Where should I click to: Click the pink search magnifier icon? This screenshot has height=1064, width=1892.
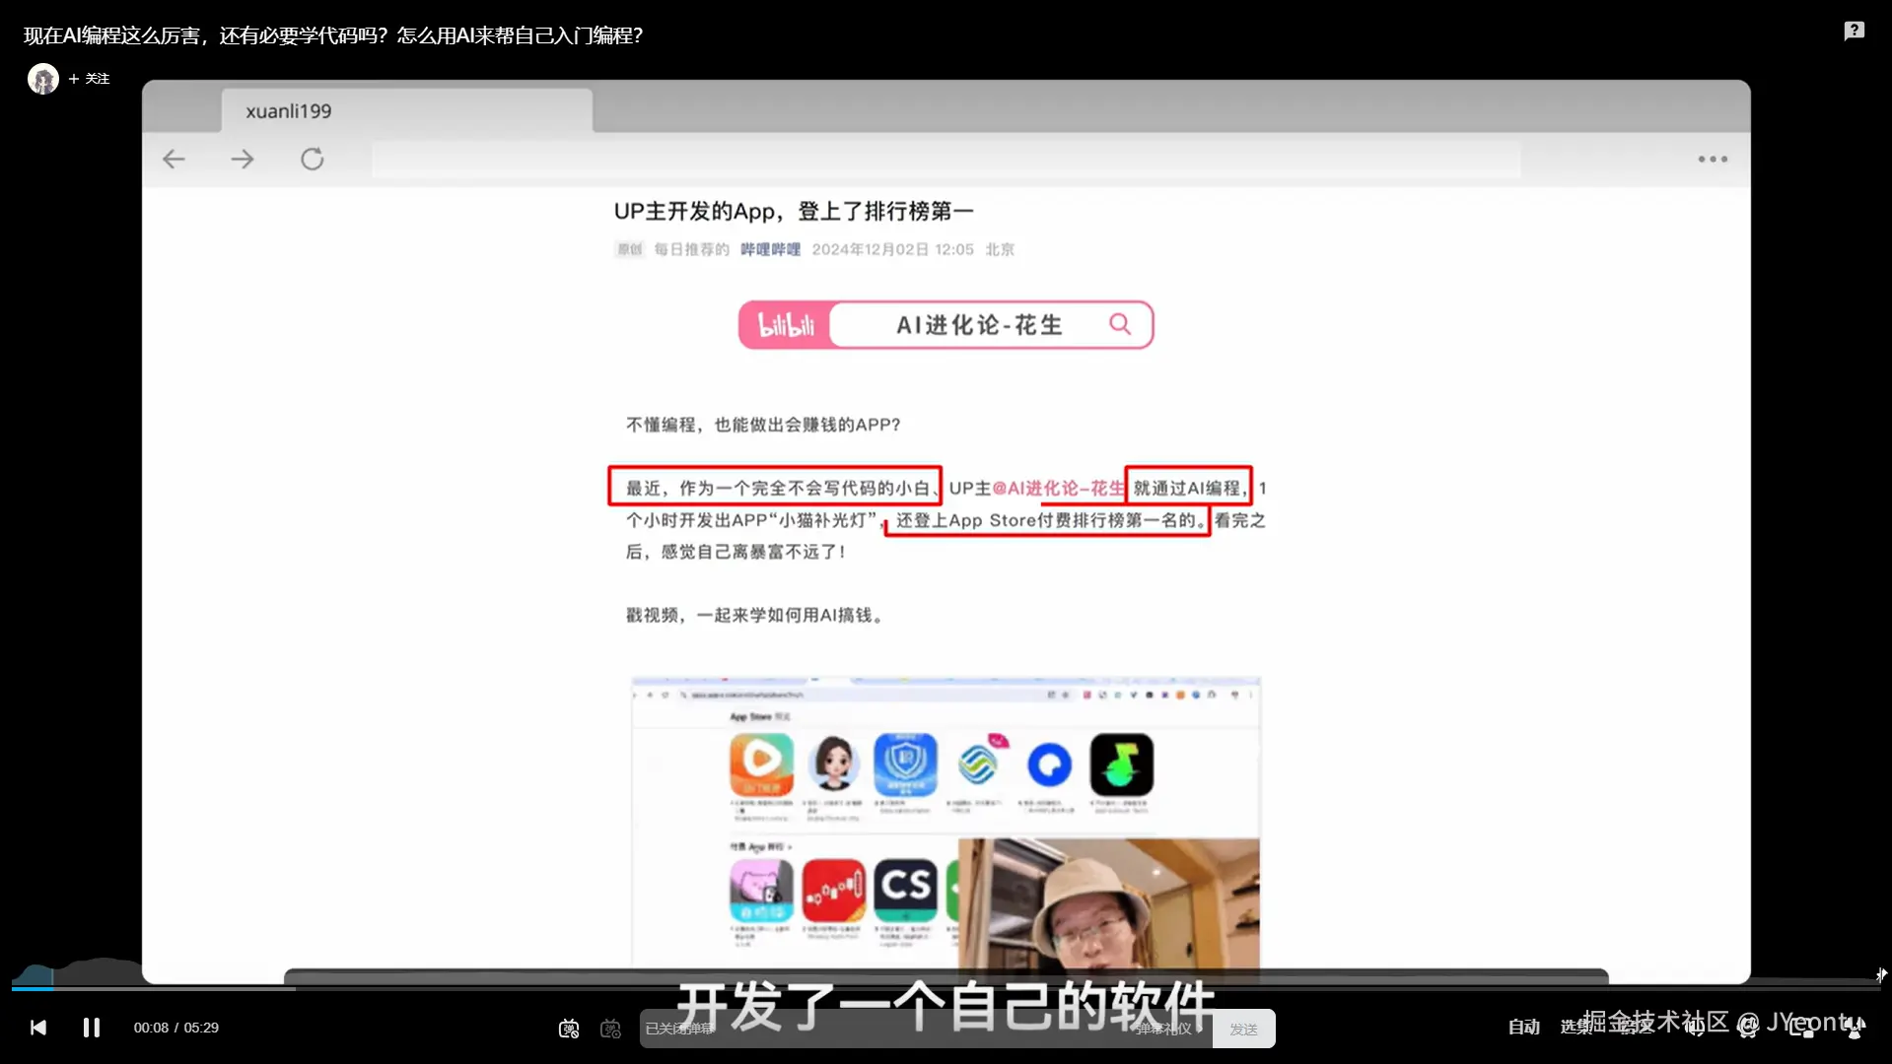pyautogui.click(x=1120, y=324)
